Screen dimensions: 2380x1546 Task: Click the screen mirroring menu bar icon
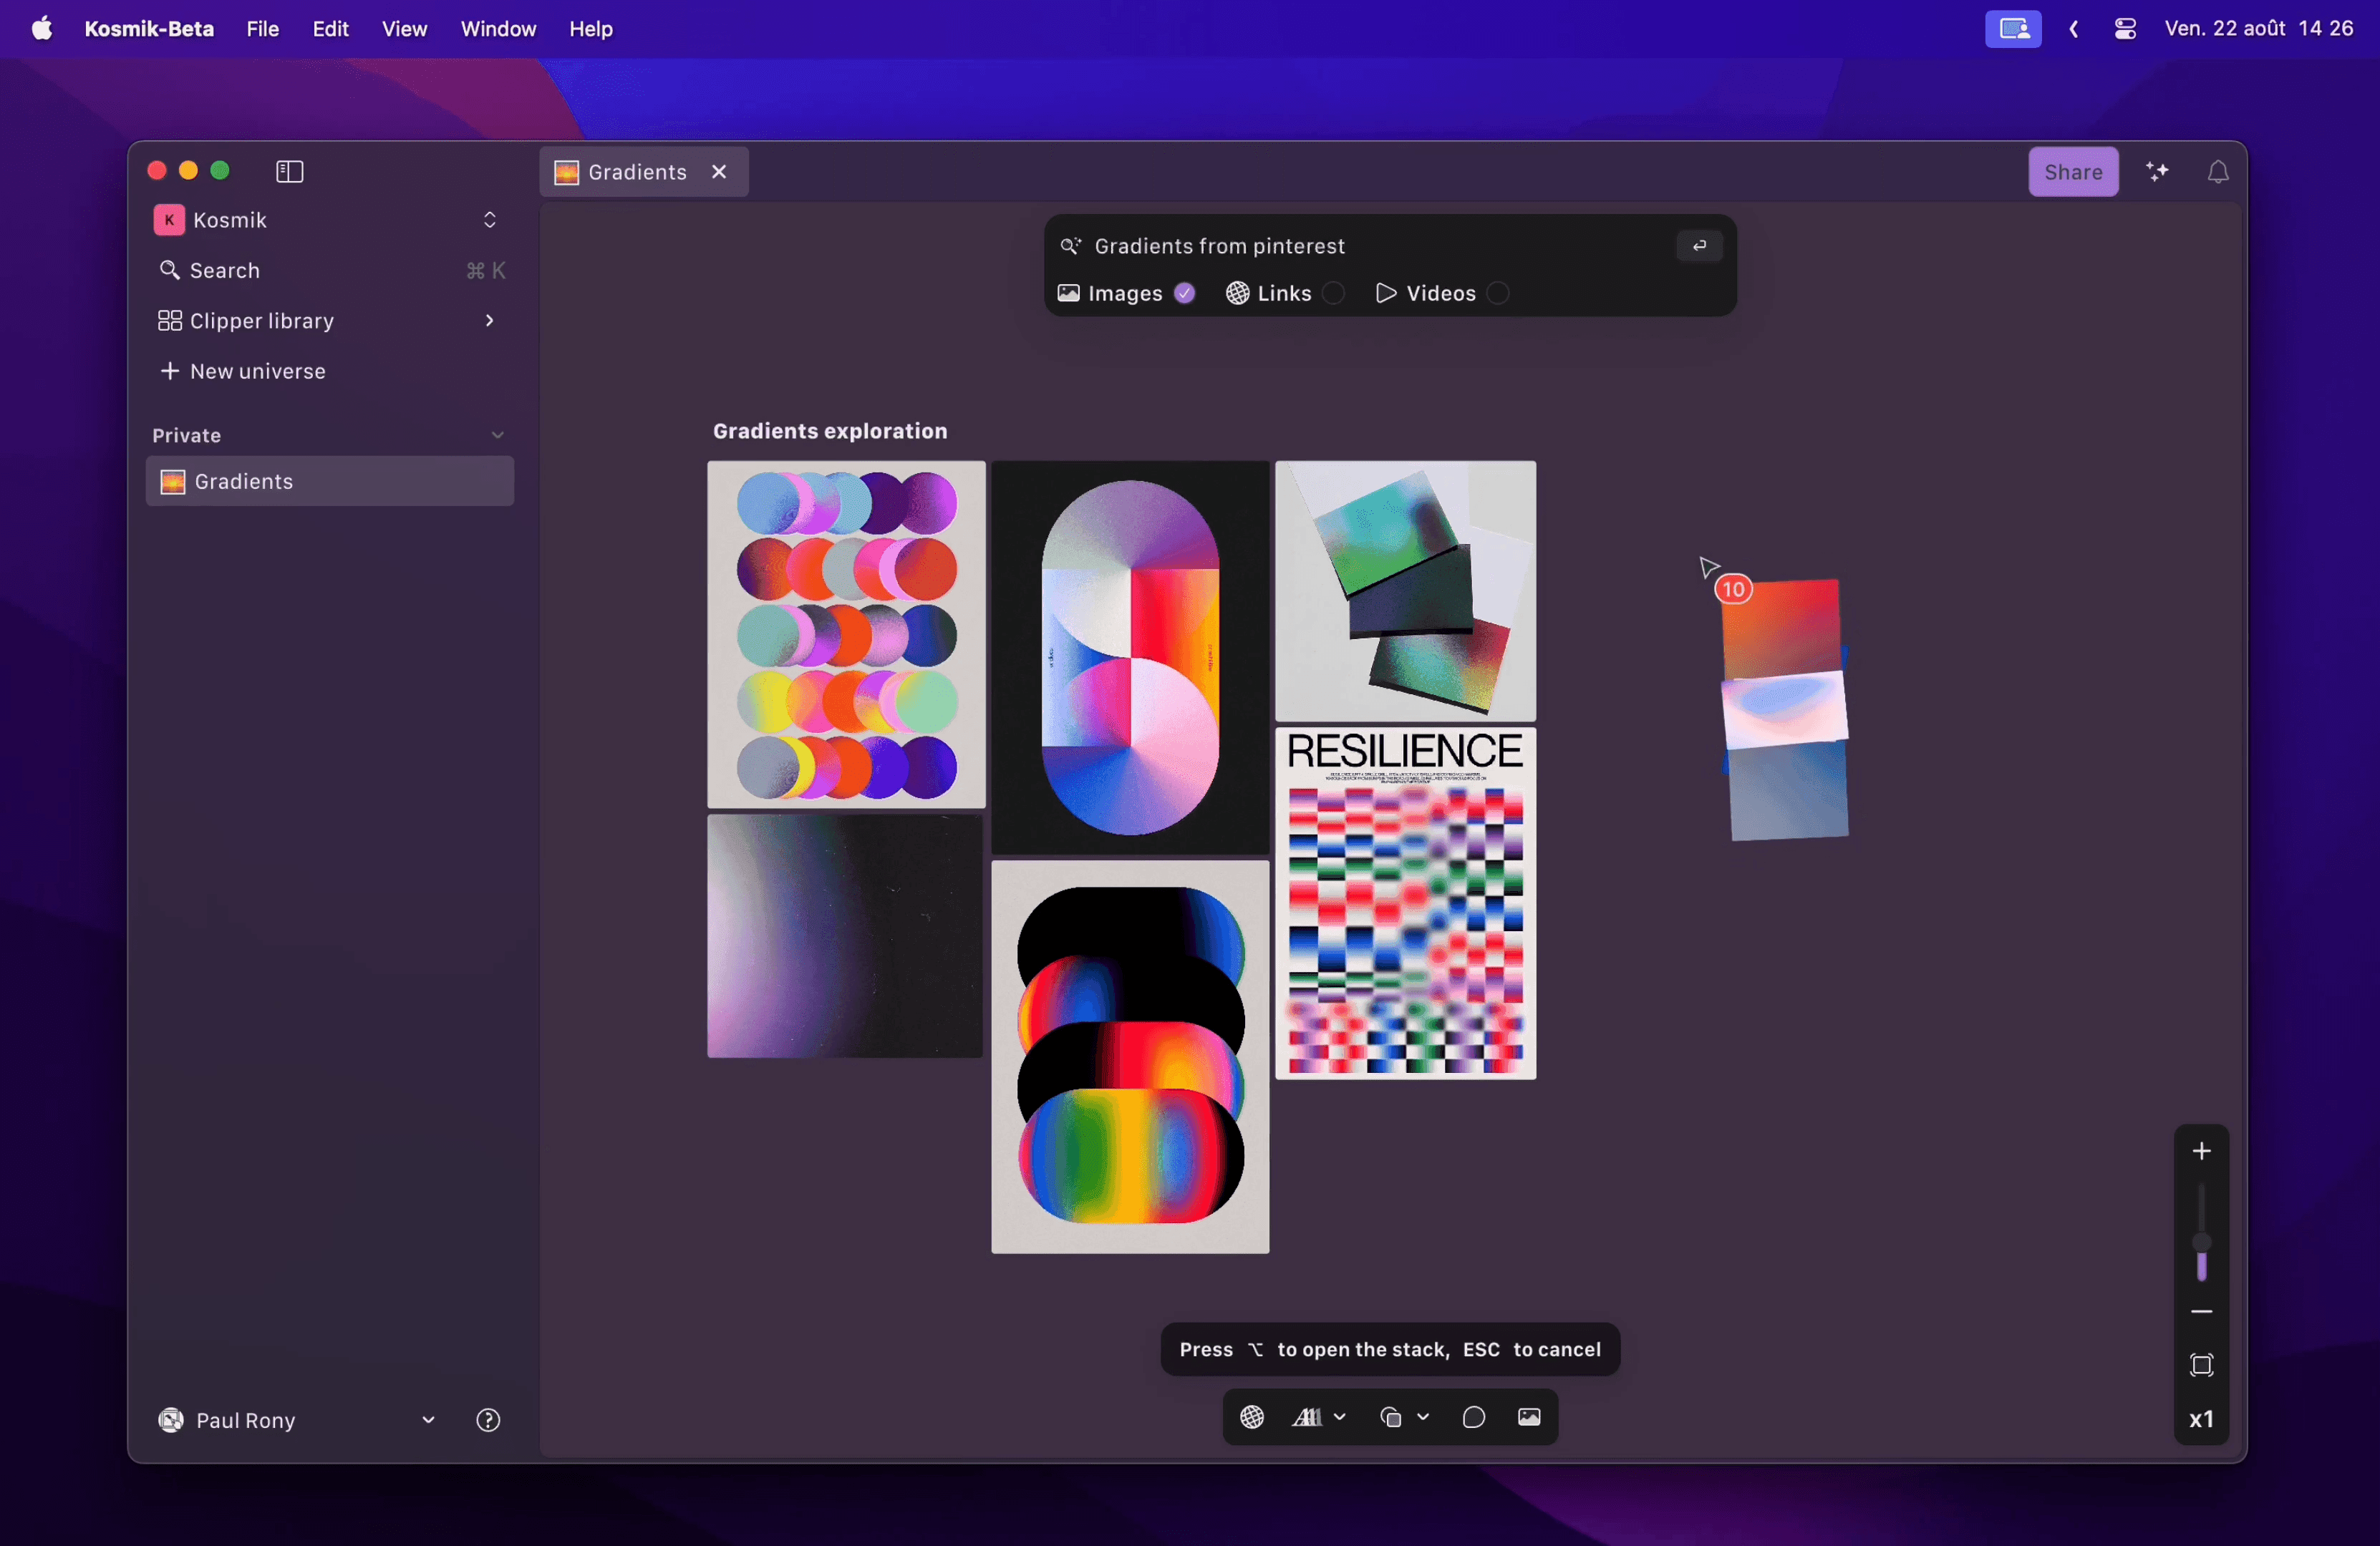click(x=2013, y=29)
